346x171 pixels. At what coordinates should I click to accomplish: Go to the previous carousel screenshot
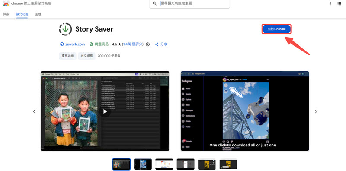pos(34,111)
